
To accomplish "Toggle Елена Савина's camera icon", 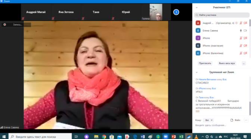I will pos(245,30).
